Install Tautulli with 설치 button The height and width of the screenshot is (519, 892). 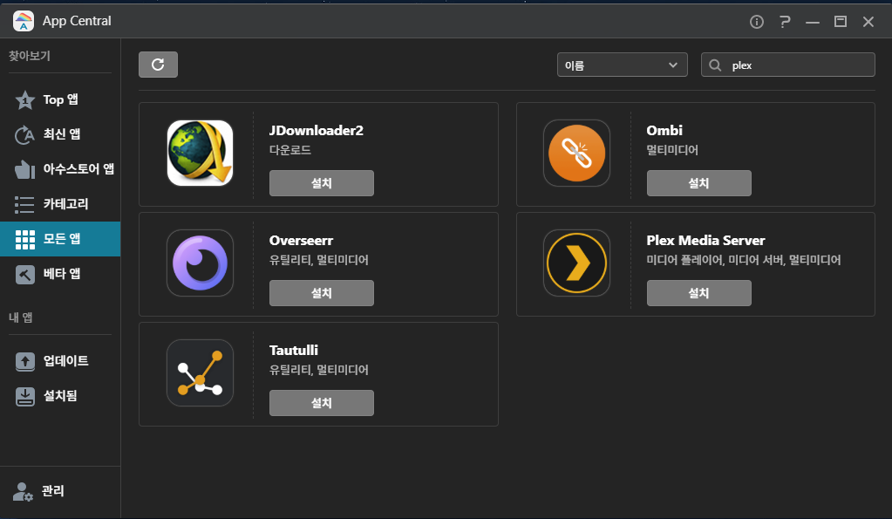pos(322,403)
